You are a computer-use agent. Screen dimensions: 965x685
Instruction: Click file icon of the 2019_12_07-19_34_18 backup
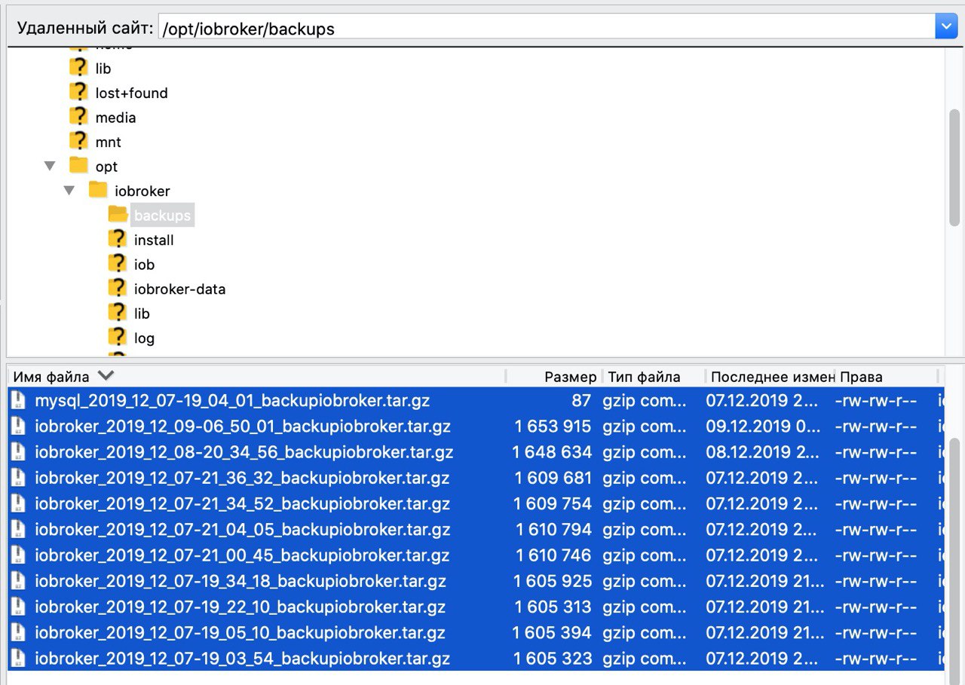19,581
